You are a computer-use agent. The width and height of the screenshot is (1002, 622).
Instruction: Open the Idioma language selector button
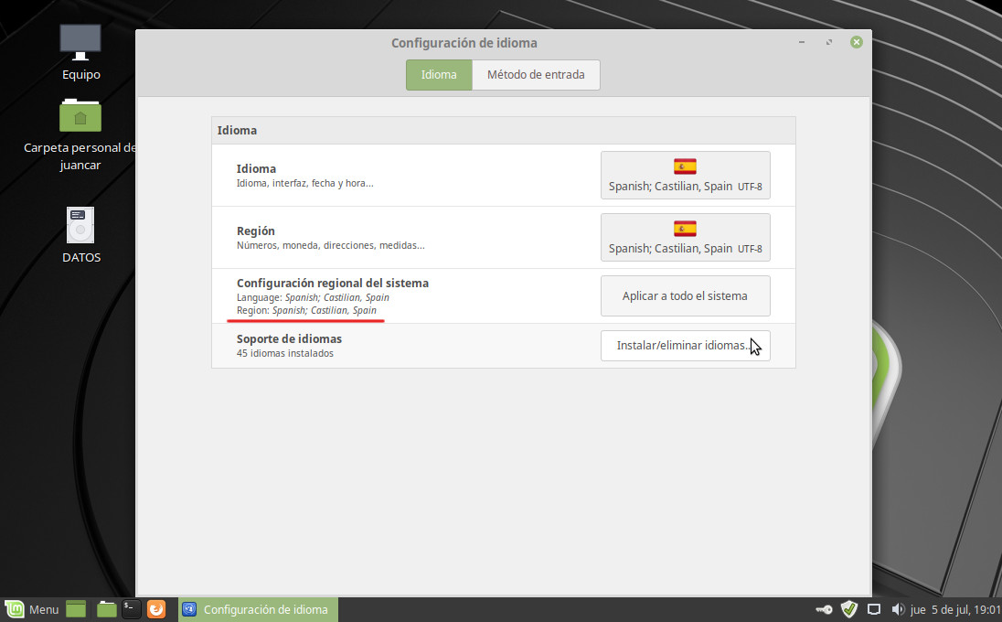(685, 175)
